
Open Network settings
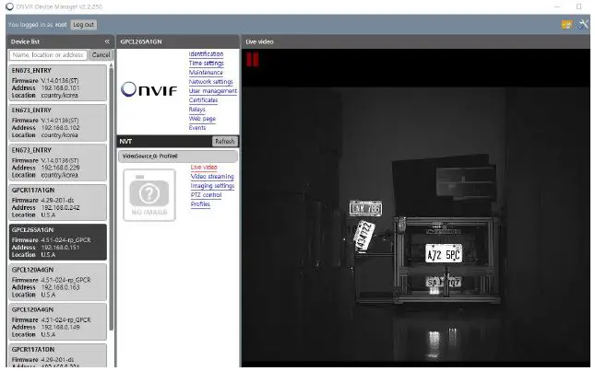pyautogui.click(x=210, y=82)
